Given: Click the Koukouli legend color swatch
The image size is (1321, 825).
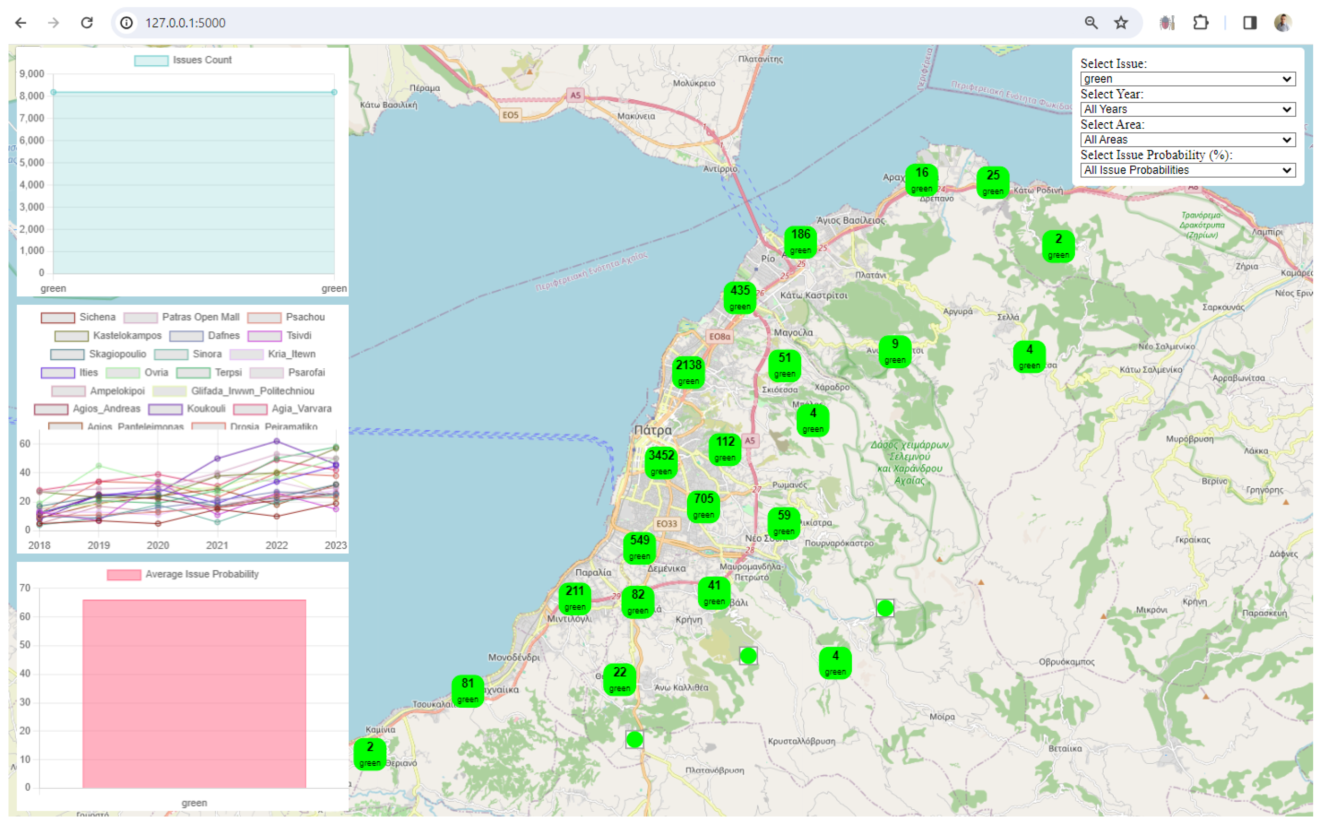Looking at the screenshot, I should pos(165,409).
